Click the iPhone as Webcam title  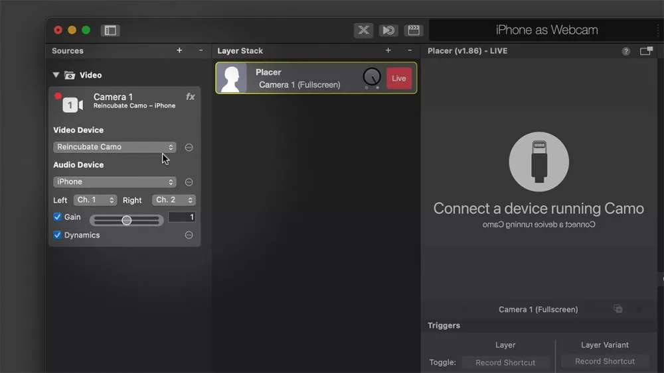pos(546,30)
